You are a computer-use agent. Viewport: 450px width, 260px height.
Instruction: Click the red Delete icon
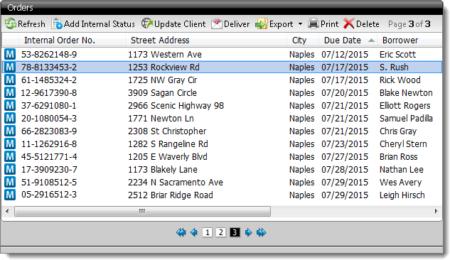(348, 23)
